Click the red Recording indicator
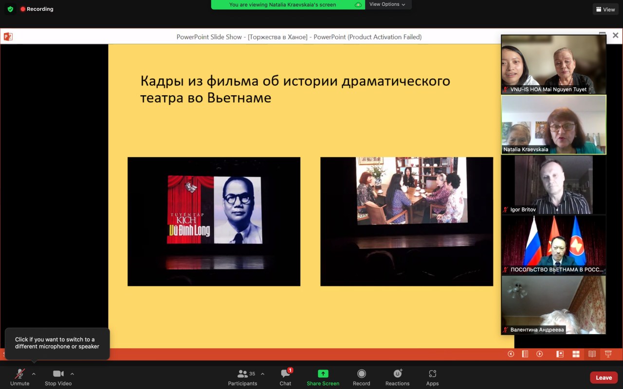 pyautogui.click(x=37, y=9)
